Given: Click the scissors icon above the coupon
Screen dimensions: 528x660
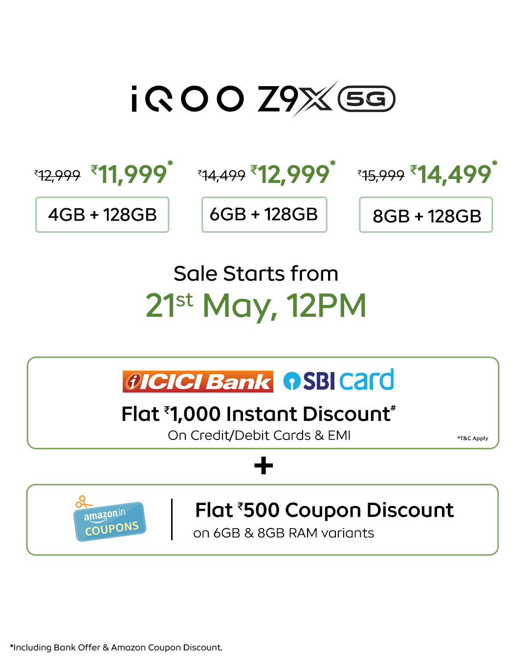Looking at the screenshot, I should pos(82,502).
